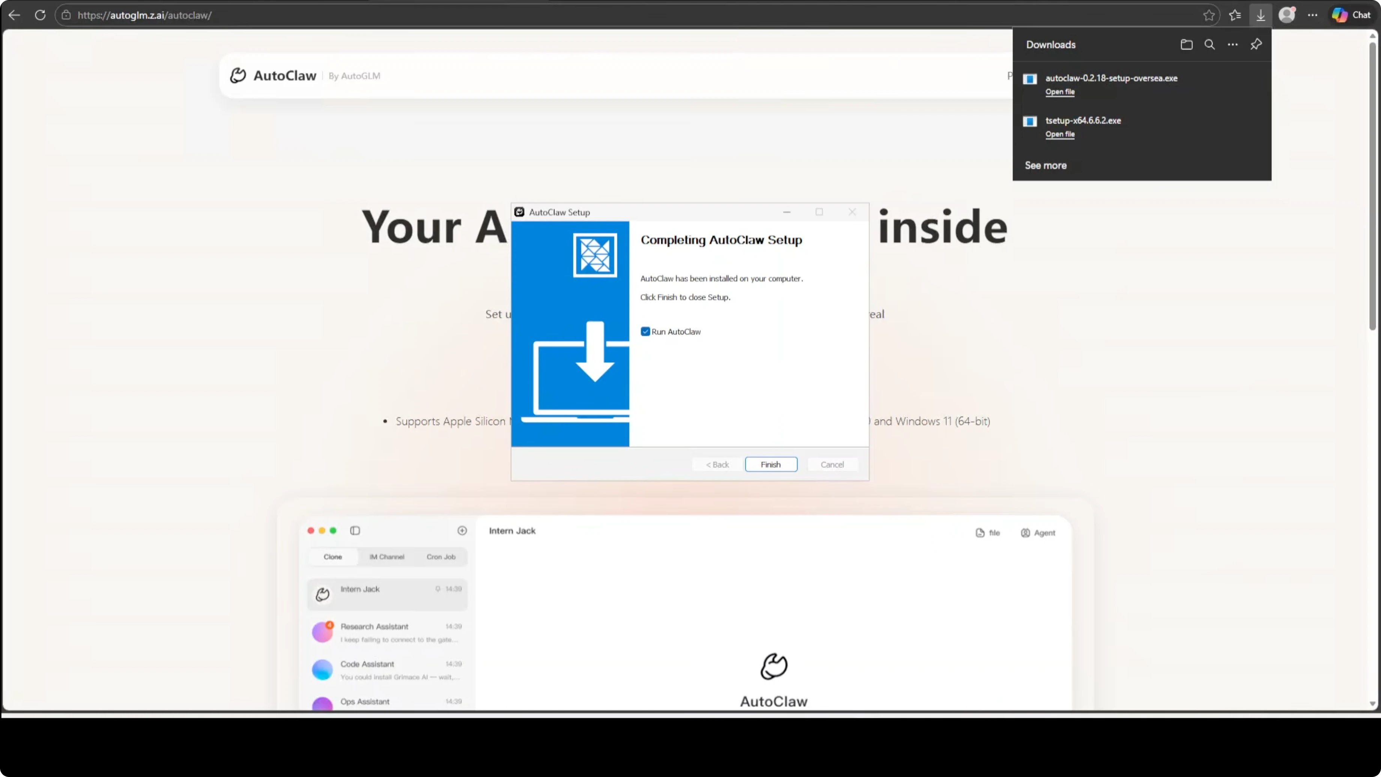Image resolution: width=1381 pixels, height=777 pixels.
Task: Open file link for tsetup-x64.6.6.2.exe
Action: (x=1059, y=134)
